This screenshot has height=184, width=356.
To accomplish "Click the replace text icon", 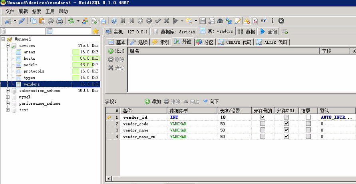I will (x=229, y=21).
